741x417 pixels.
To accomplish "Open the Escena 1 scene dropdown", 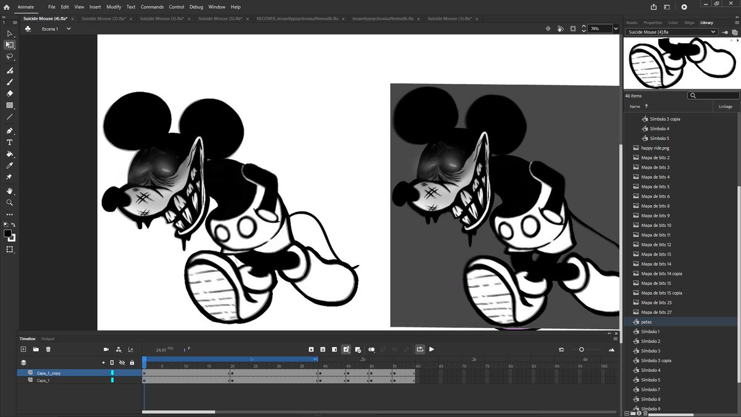I will (68, 28).
